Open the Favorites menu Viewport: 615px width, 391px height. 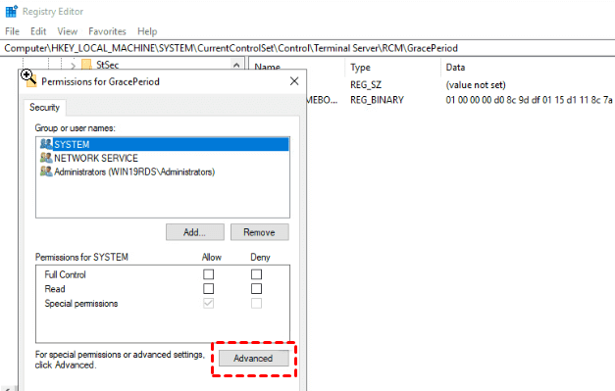(x=107, y=31)
